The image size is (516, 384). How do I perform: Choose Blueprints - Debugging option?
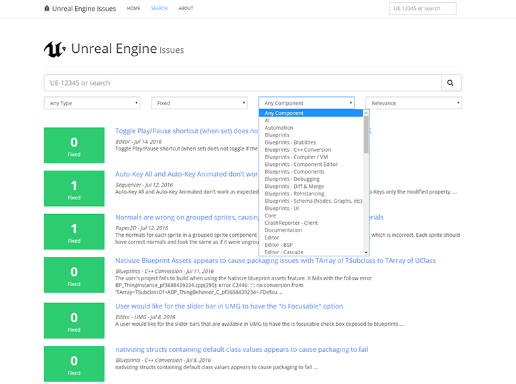click(x=311, y=179)
